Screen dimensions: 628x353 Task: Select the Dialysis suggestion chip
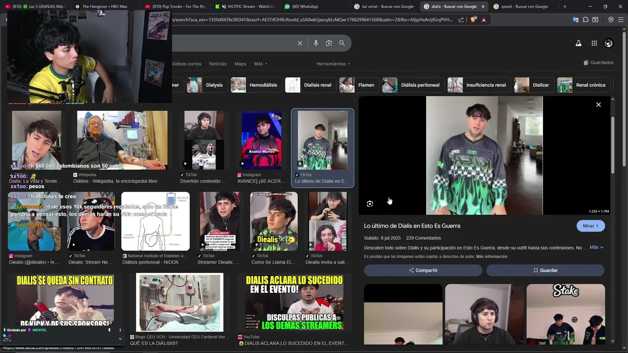coord(207,85)
